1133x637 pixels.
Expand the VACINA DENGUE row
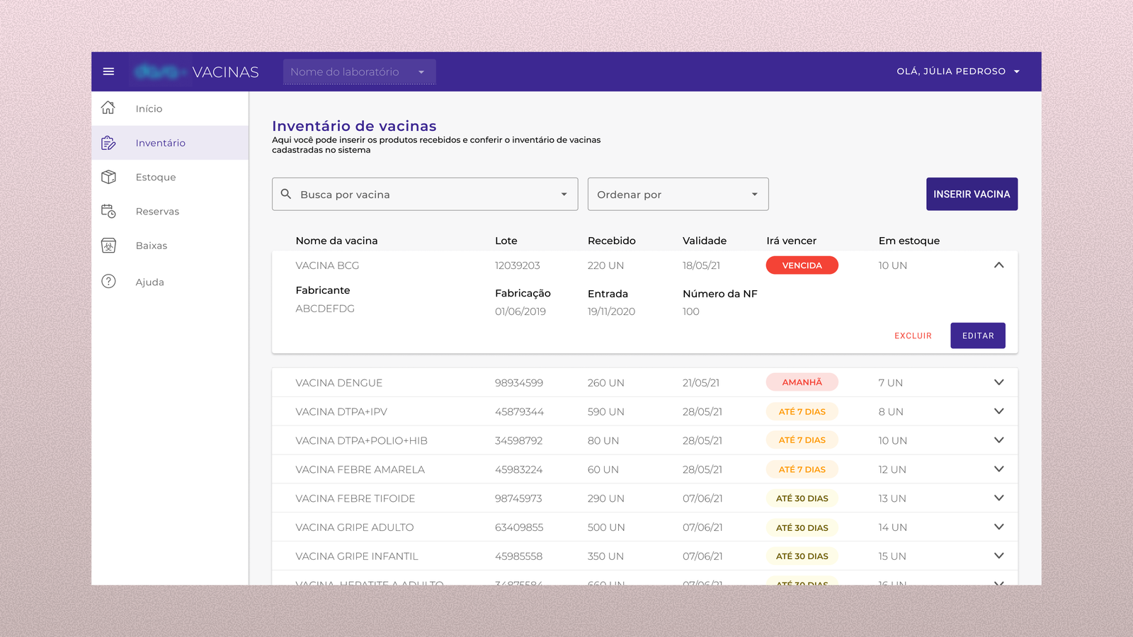click(x=999, y=382)
